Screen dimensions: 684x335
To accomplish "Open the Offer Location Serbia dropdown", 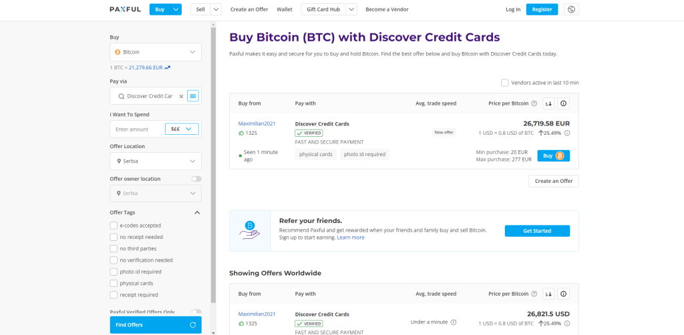I will coord(156,161).
